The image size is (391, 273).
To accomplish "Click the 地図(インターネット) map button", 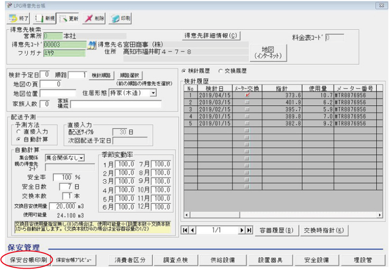I will pyautogui.click(x=267, y=53).
